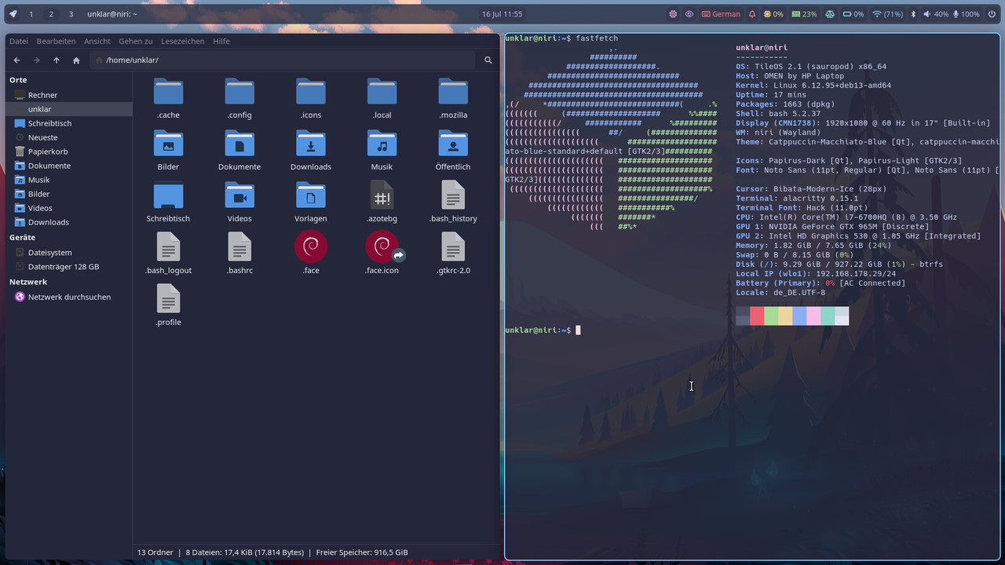Select the .cache folder icon
Screen dimensions: 1005x565
(x=168, y=92)
